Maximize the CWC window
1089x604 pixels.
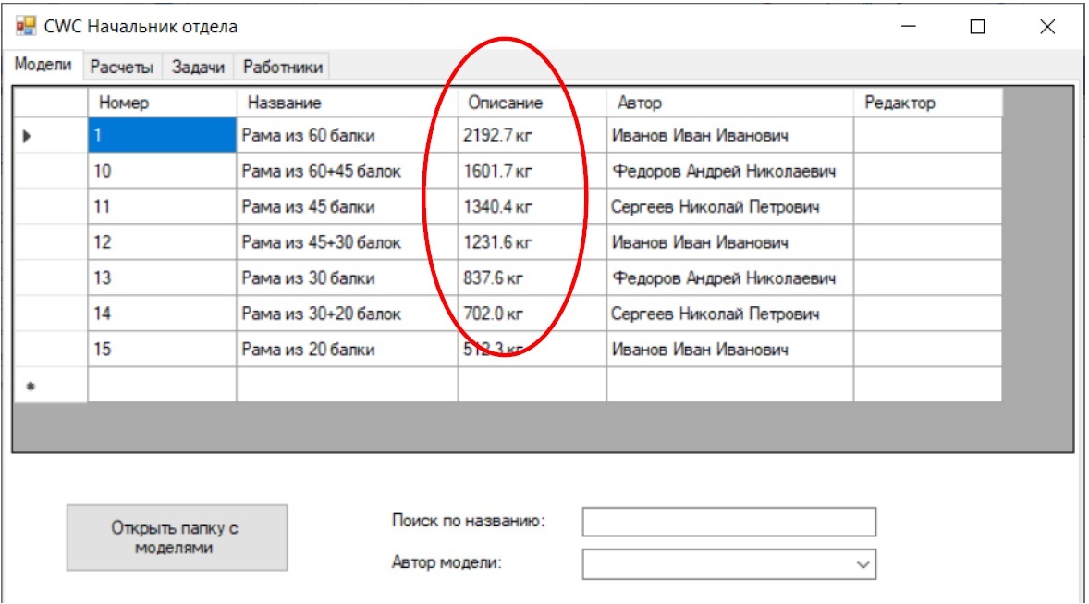(977, 28)
